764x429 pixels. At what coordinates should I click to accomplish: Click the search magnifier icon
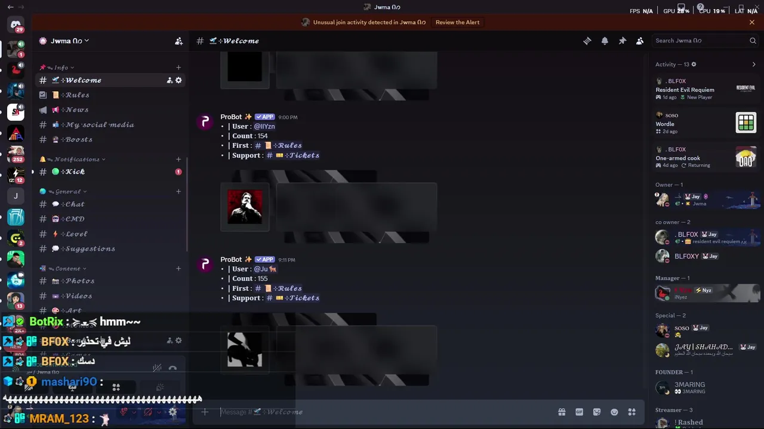pyautogui.click(x=753, y=41)
